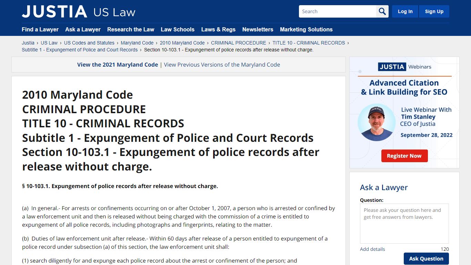Open Newsletters menu item
The width and height of the screenshot is (471, 265).
click(258, 29)
